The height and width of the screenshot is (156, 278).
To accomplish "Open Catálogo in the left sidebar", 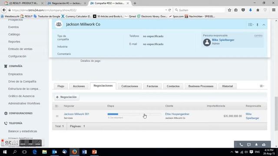I will pos(14,34).
